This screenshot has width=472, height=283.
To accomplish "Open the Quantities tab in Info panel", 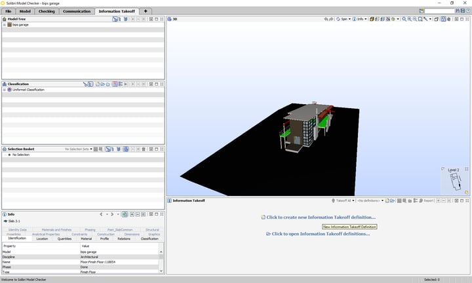I will [64, 238].
